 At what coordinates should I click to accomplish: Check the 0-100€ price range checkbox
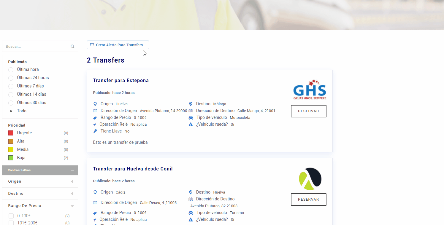(11, 216)
